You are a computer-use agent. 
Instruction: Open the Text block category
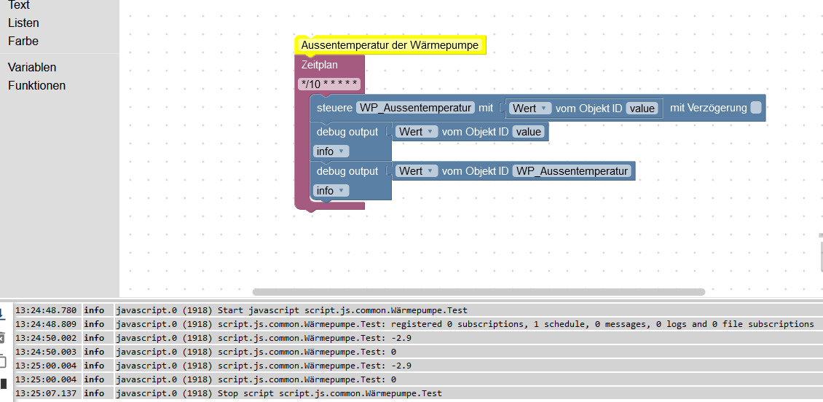tap(19, 5)
